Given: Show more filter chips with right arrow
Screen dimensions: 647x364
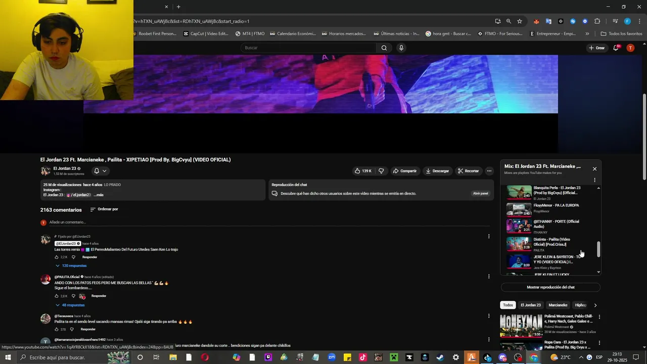Looking at the screenshot, I should click(595, 305).
